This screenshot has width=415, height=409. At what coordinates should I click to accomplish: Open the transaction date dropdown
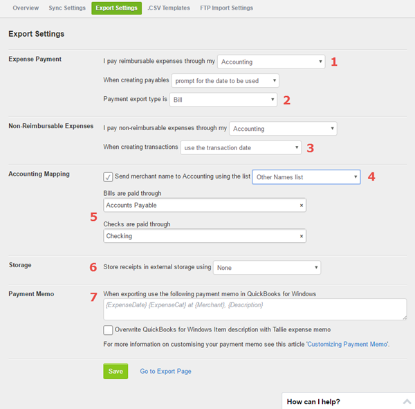241,147
